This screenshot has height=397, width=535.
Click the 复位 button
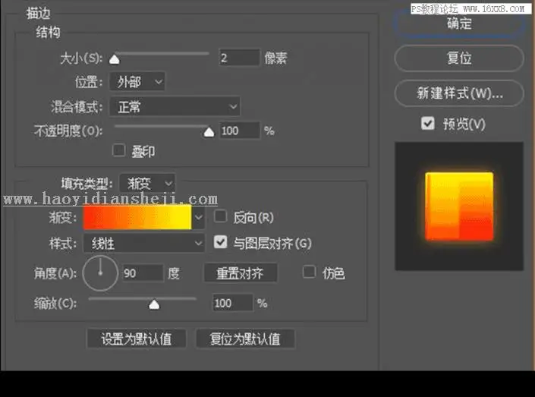click(x=459, y=58)
